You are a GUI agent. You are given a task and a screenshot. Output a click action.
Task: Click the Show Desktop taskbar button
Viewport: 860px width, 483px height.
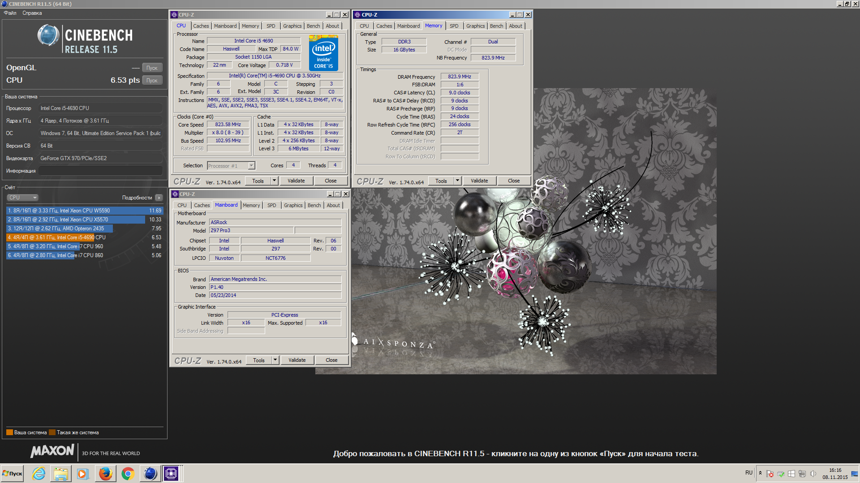point(855,474)
